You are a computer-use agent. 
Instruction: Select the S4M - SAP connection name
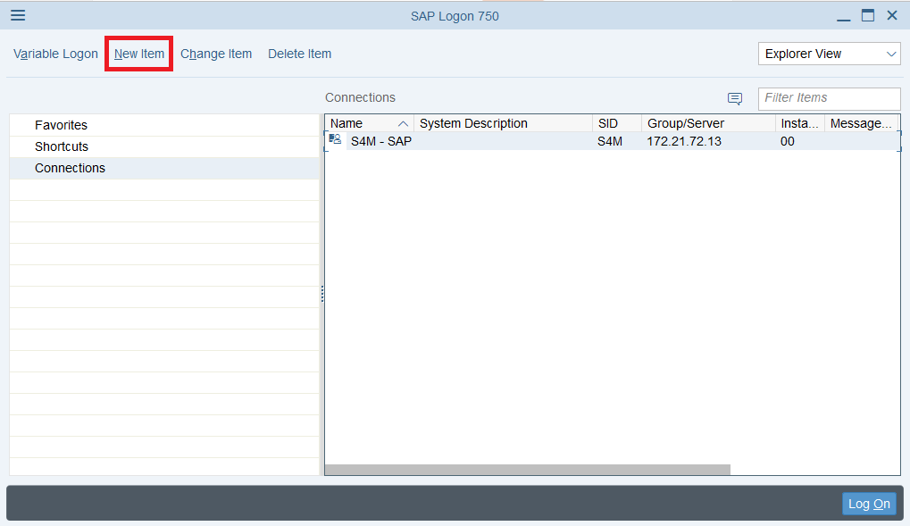tap(381, 142)
